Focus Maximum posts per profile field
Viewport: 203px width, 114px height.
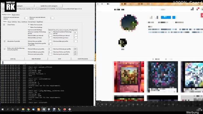tap(75, 54)
